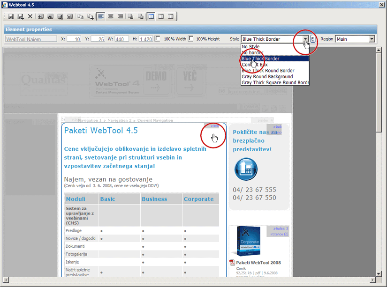387x287 pixels.
Task: Click the W width input field
Action: pyautogui.click(x=121, y=39)
